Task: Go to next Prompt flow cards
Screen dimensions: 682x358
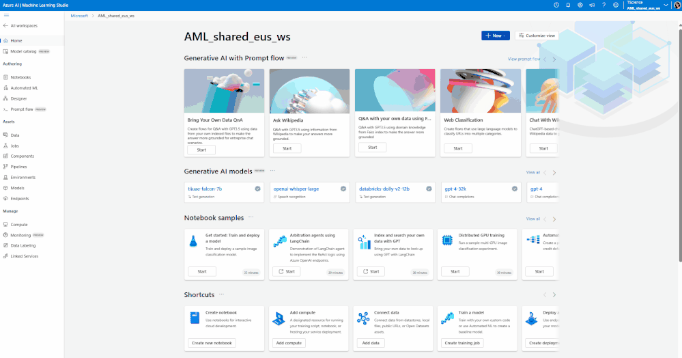Action: pos(554,59)
